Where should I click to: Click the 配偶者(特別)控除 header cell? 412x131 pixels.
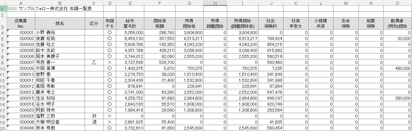[x=398, y=24]
